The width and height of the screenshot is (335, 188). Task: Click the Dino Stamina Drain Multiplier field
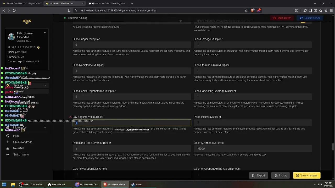(x=253, y=71)
